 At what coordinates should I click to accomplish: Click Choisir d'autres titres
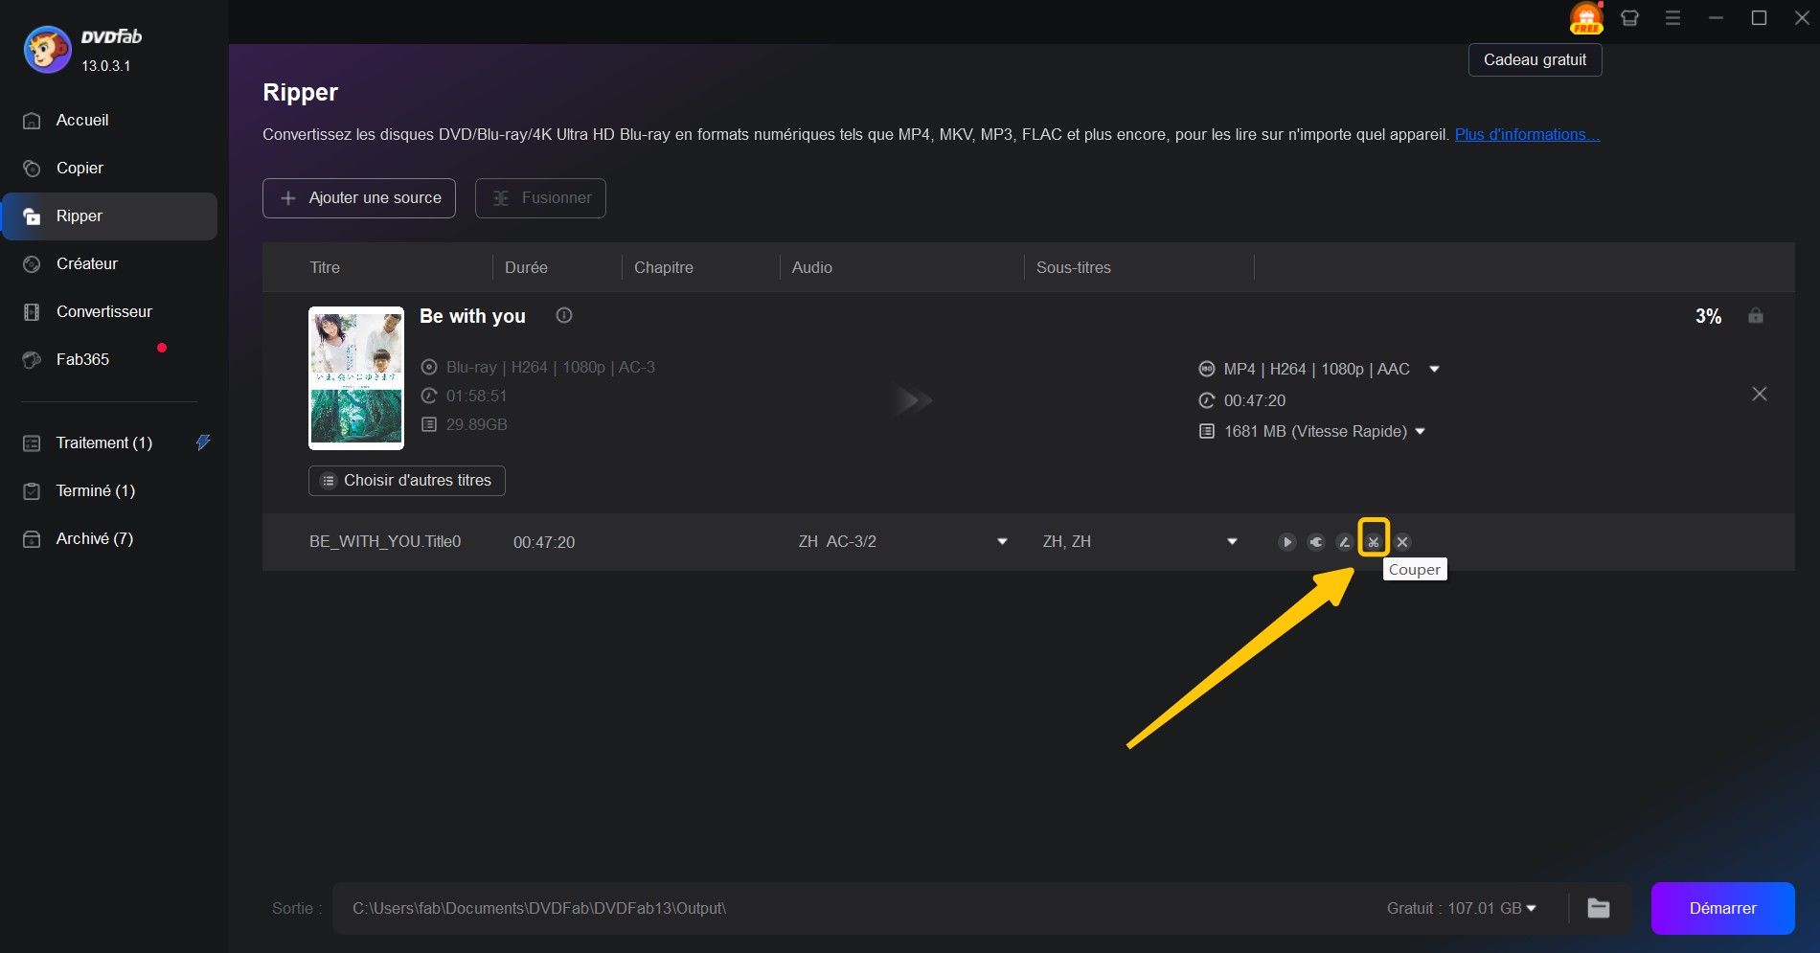407,481
